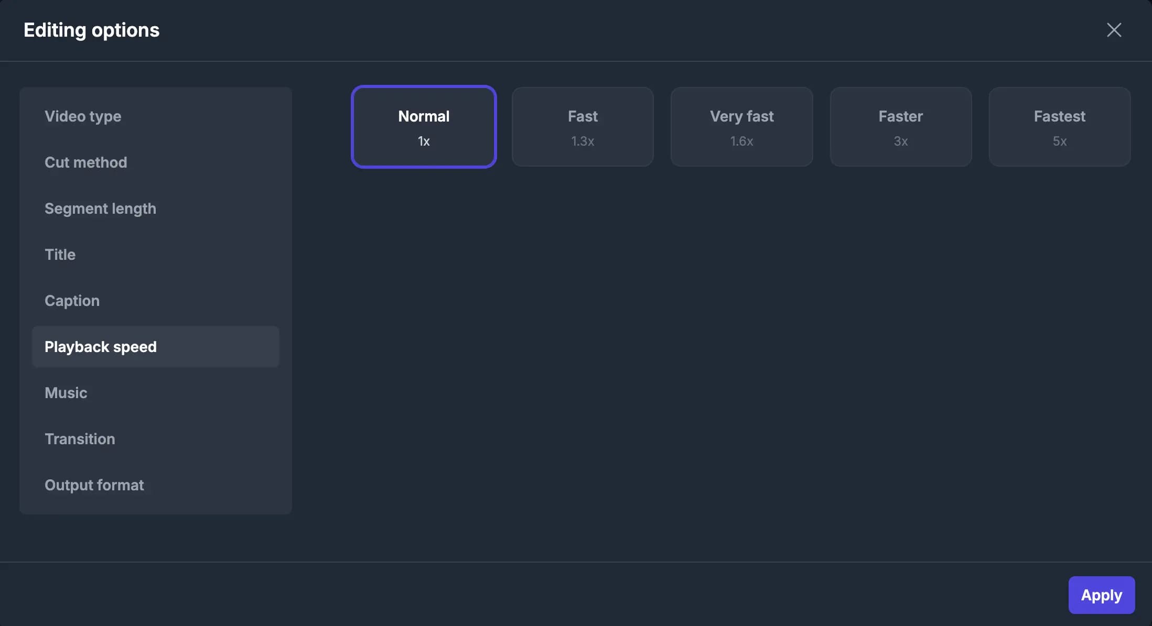Select the Faster 3x speed card
1152x626 pixels.
(900, 126)
